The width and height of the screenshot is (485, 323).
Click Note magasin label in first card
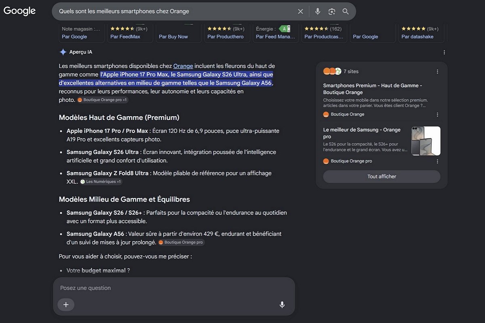(x=81, y=29)
